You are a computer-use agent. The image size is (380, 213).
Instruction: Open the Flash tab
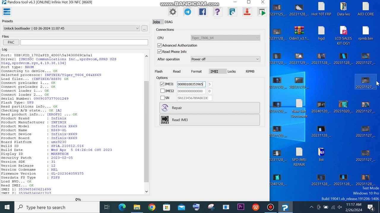pos(159,71)
